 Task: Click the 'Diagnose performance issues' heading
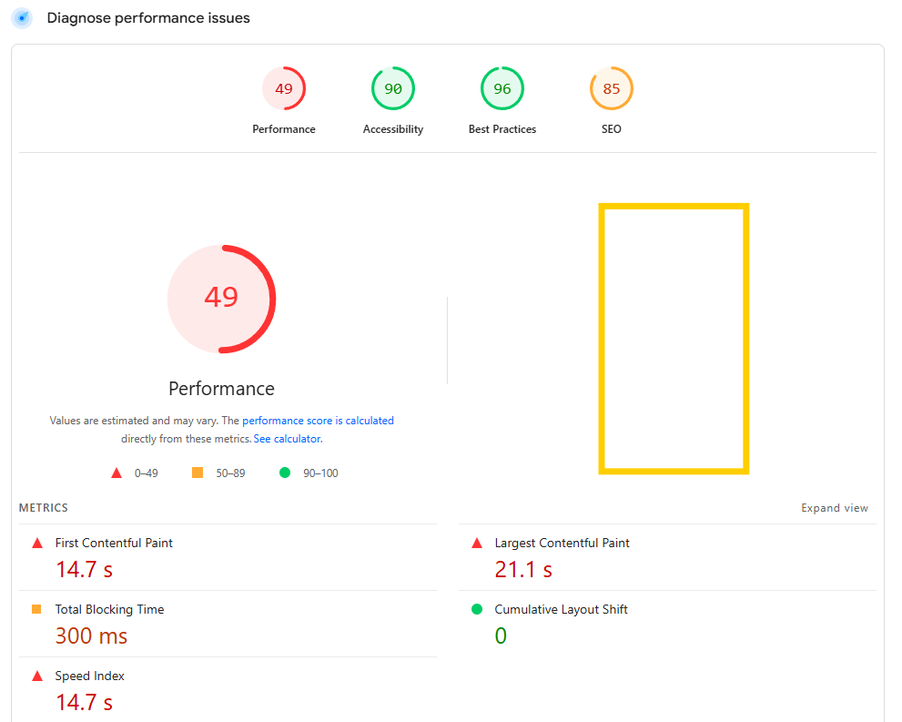[x=148, y=18]
